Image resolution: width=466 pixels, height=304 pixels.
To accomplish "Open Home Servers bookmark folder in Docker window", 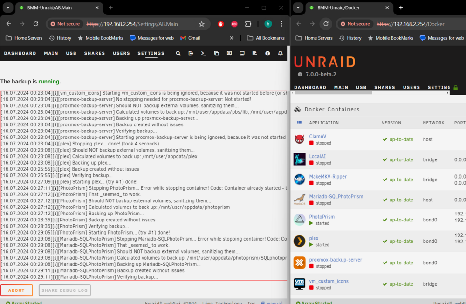I will click(x=314, y=38).
